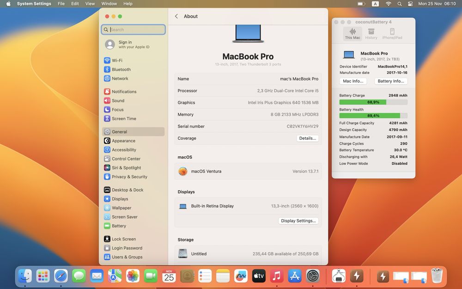The height and width of the screenshot is (289, 462).
Task: Focus the settings Search field
Action: tap(133, 30)
